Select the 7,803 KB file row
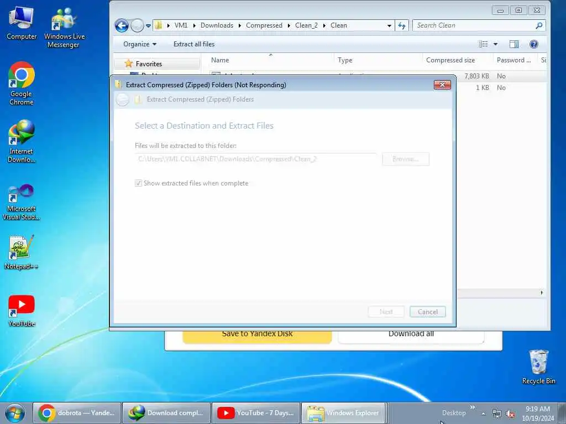This screenshot has width=566, height=424. click(x=502, y=76)
